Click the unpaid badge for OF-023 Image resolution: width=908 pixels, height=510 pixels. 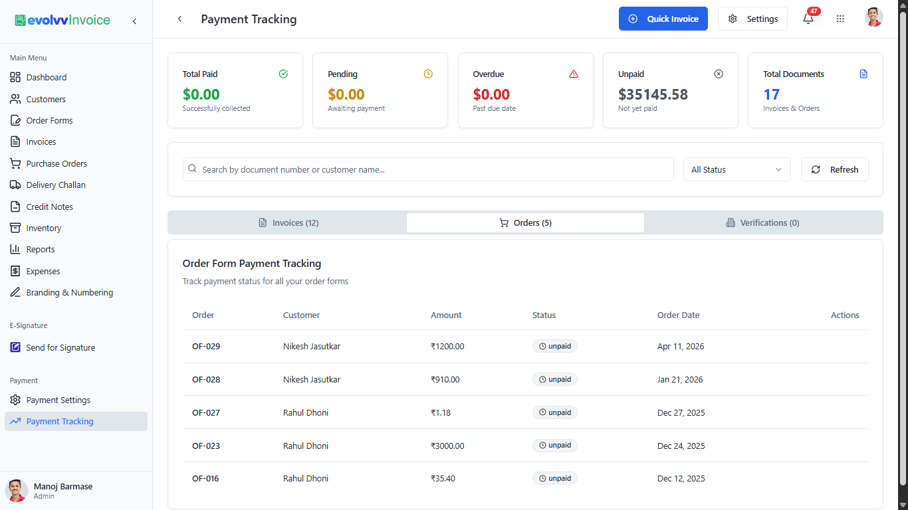tap(555, 445)
